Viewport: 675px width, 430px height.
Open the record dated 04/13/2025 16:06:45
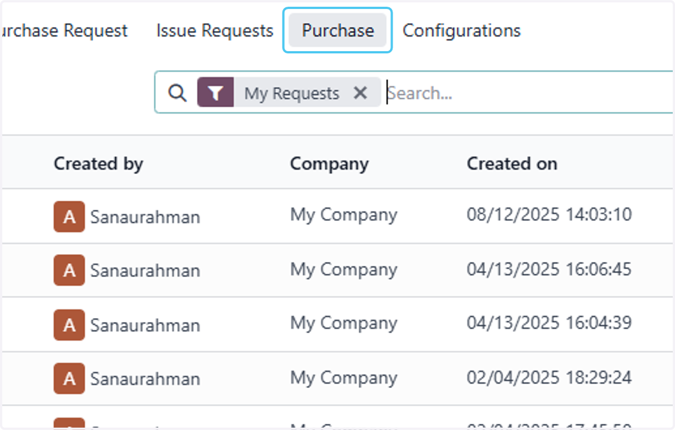pos(549,269)
